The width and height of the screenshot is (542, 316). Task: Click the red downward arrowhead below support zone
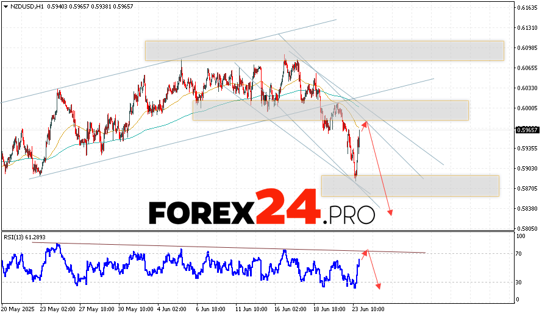390,212
